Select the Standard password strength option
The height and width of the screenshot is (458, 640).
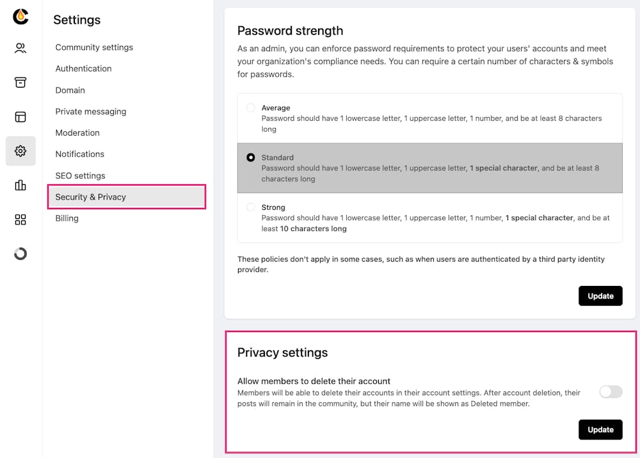coord(251,157)
